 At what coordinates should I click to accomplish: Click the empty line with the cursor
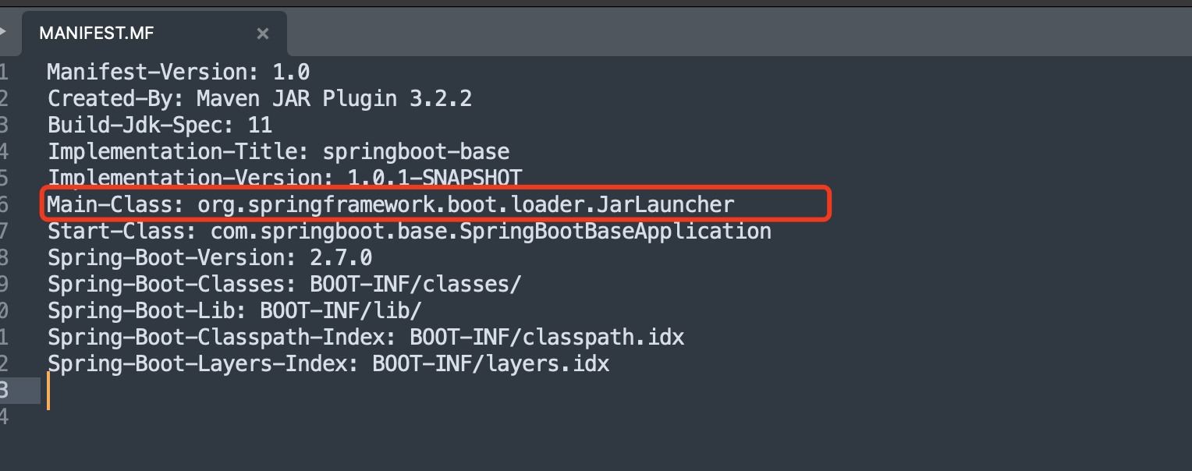point(616,391)
